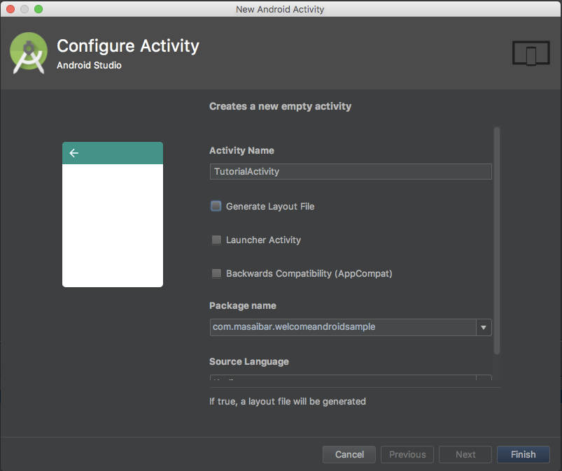Click the Next button
This screenshot has height=471, width=562.
[465, 454]
